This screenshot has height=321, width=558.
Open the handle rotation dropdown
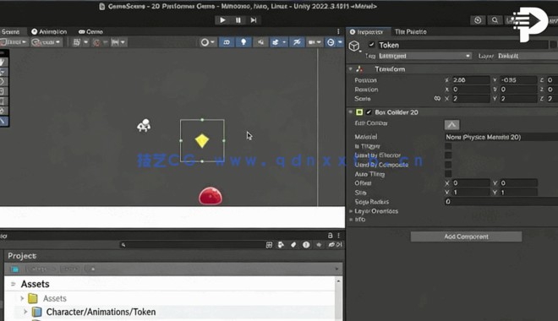(x=46, y=42)
